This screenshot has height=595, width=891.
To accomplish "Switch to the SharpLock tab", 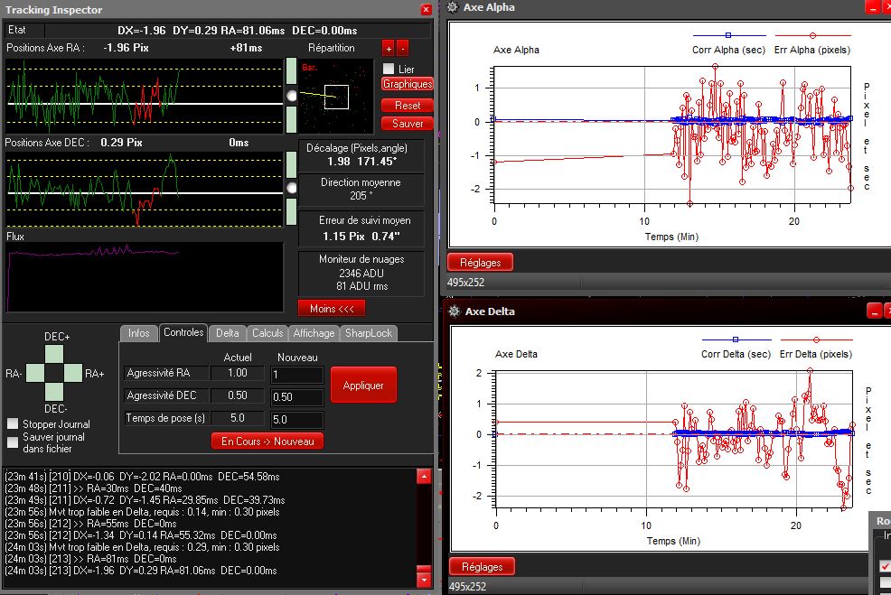I will [x=368, y=333].
